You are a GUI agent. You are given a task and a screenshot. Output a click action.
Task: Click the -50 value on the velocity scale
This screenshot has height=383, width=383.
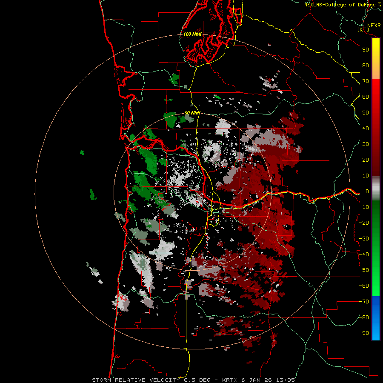click(x=364, y=270)
